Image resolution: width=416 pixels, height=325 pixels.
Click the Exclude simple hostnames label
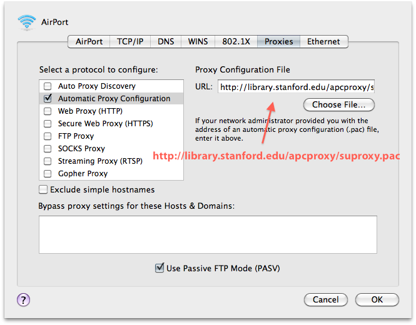102,190
